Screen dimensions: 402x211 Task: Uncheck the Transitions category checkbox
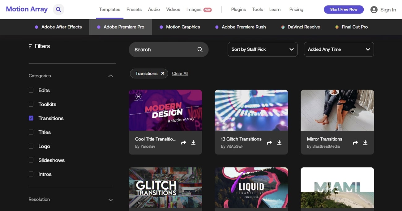pos(31,118)
